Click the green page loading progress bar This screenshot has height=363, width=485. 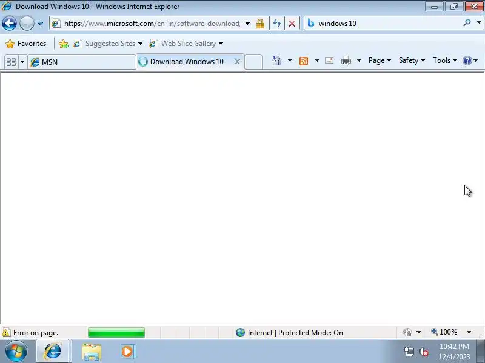click(x=116, y=333)
